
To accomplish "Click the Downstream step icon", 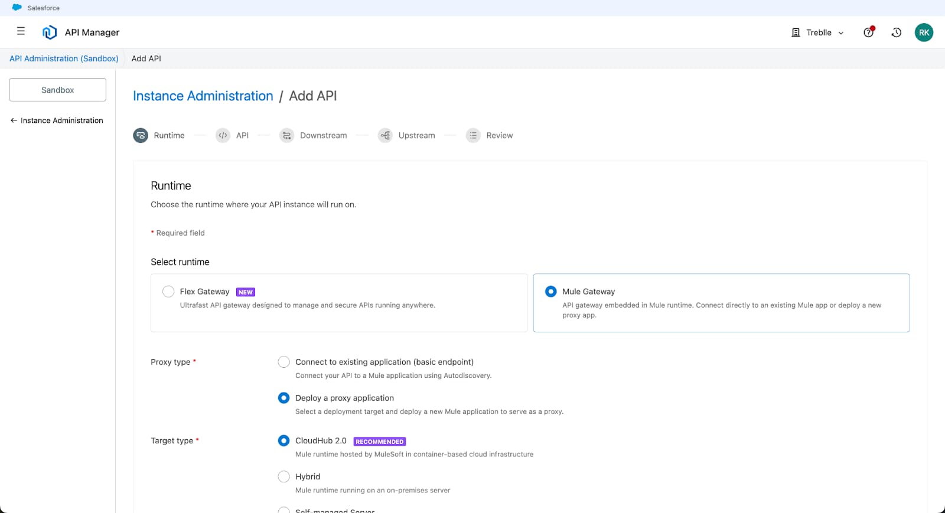I will click(286, 135).
